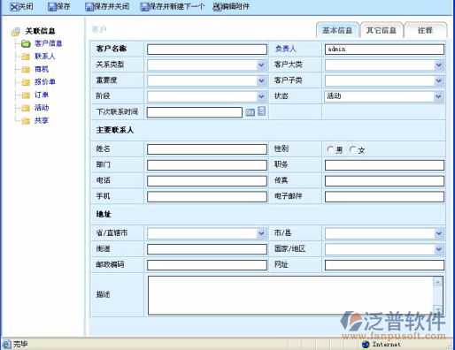Select the 男 gender radio button
Image resolution: width=455 pixels, height=350 pixels.
tap(330, 149)
